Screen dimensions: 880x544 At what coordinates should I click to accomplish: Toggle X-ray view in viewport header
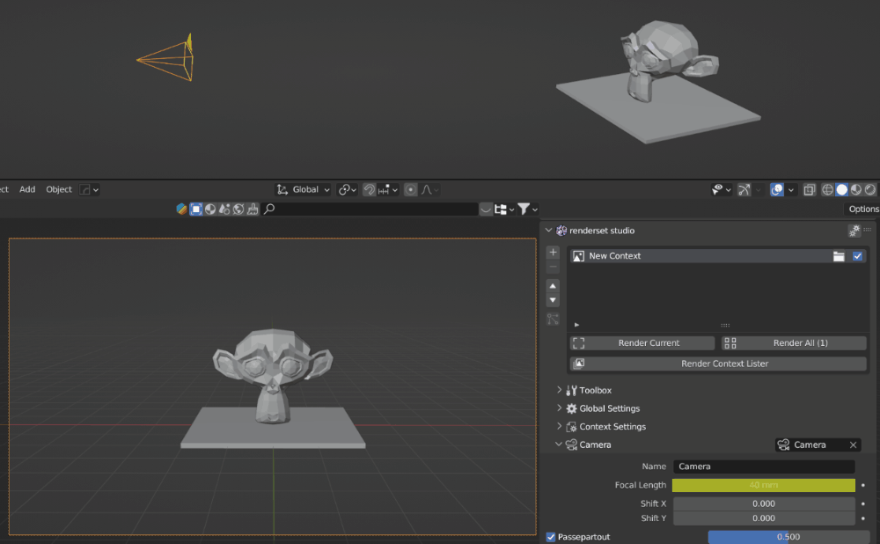click(x=809, y=189)
